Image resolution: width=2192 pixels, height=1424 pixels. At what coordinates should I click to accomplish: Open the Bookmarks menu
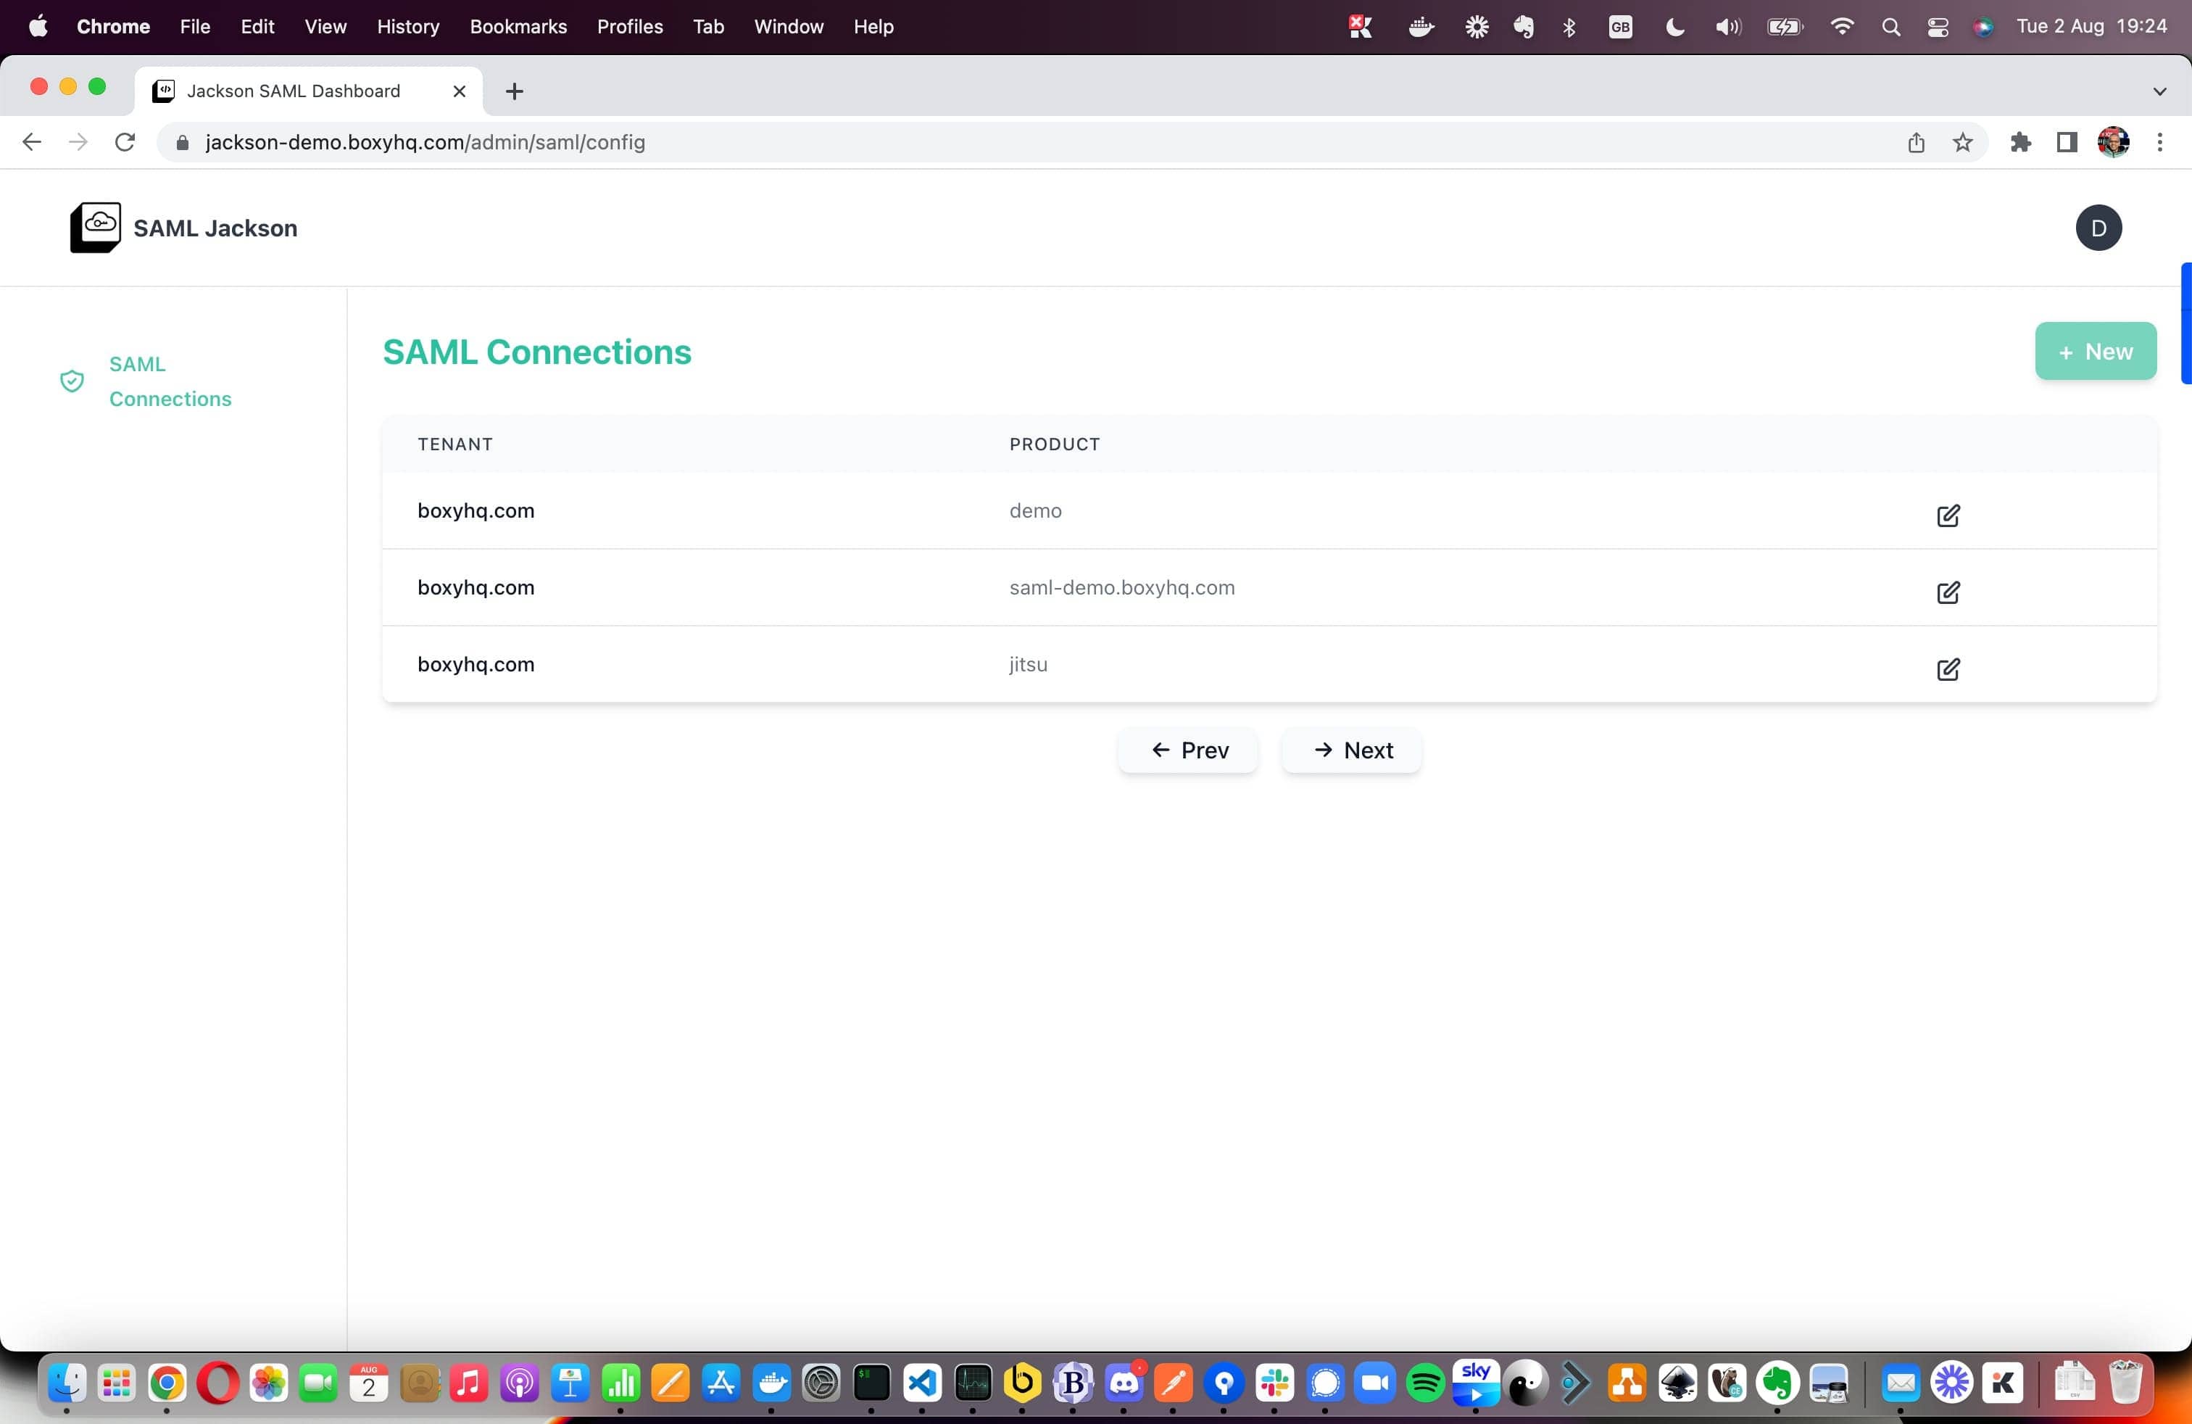[518, 27]
